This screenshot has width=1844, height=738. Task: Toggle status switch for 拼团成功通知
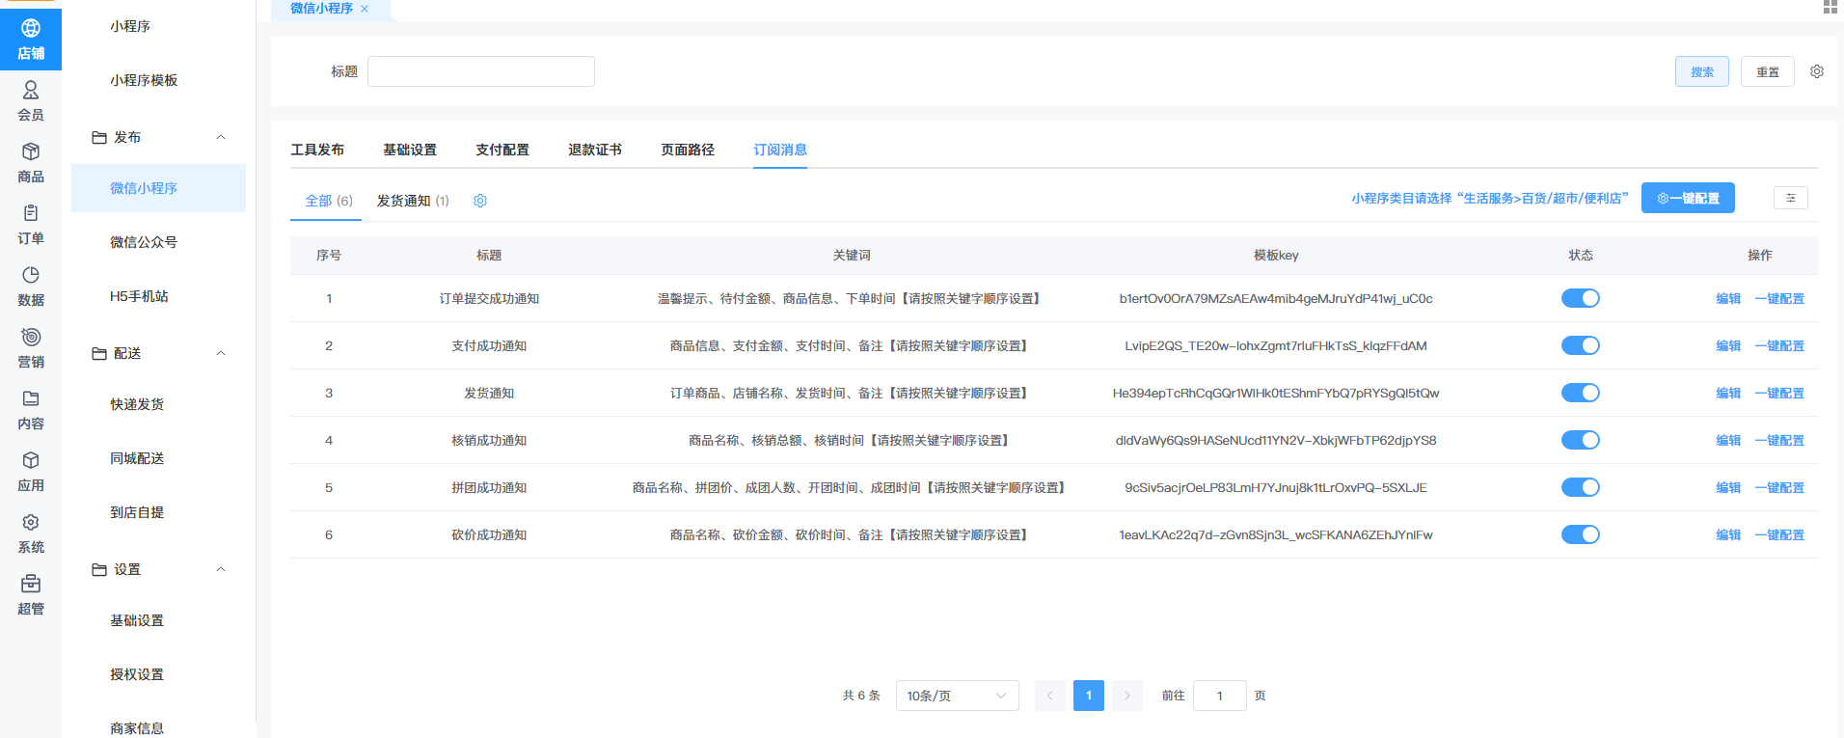click(1580, 487)
